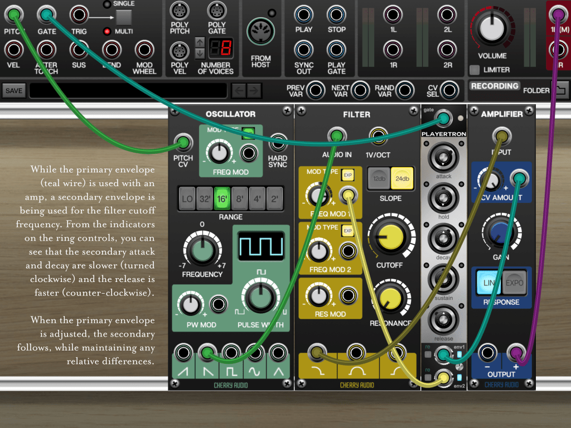Enable the LIMITER checkbox

[x=474, y=70]
